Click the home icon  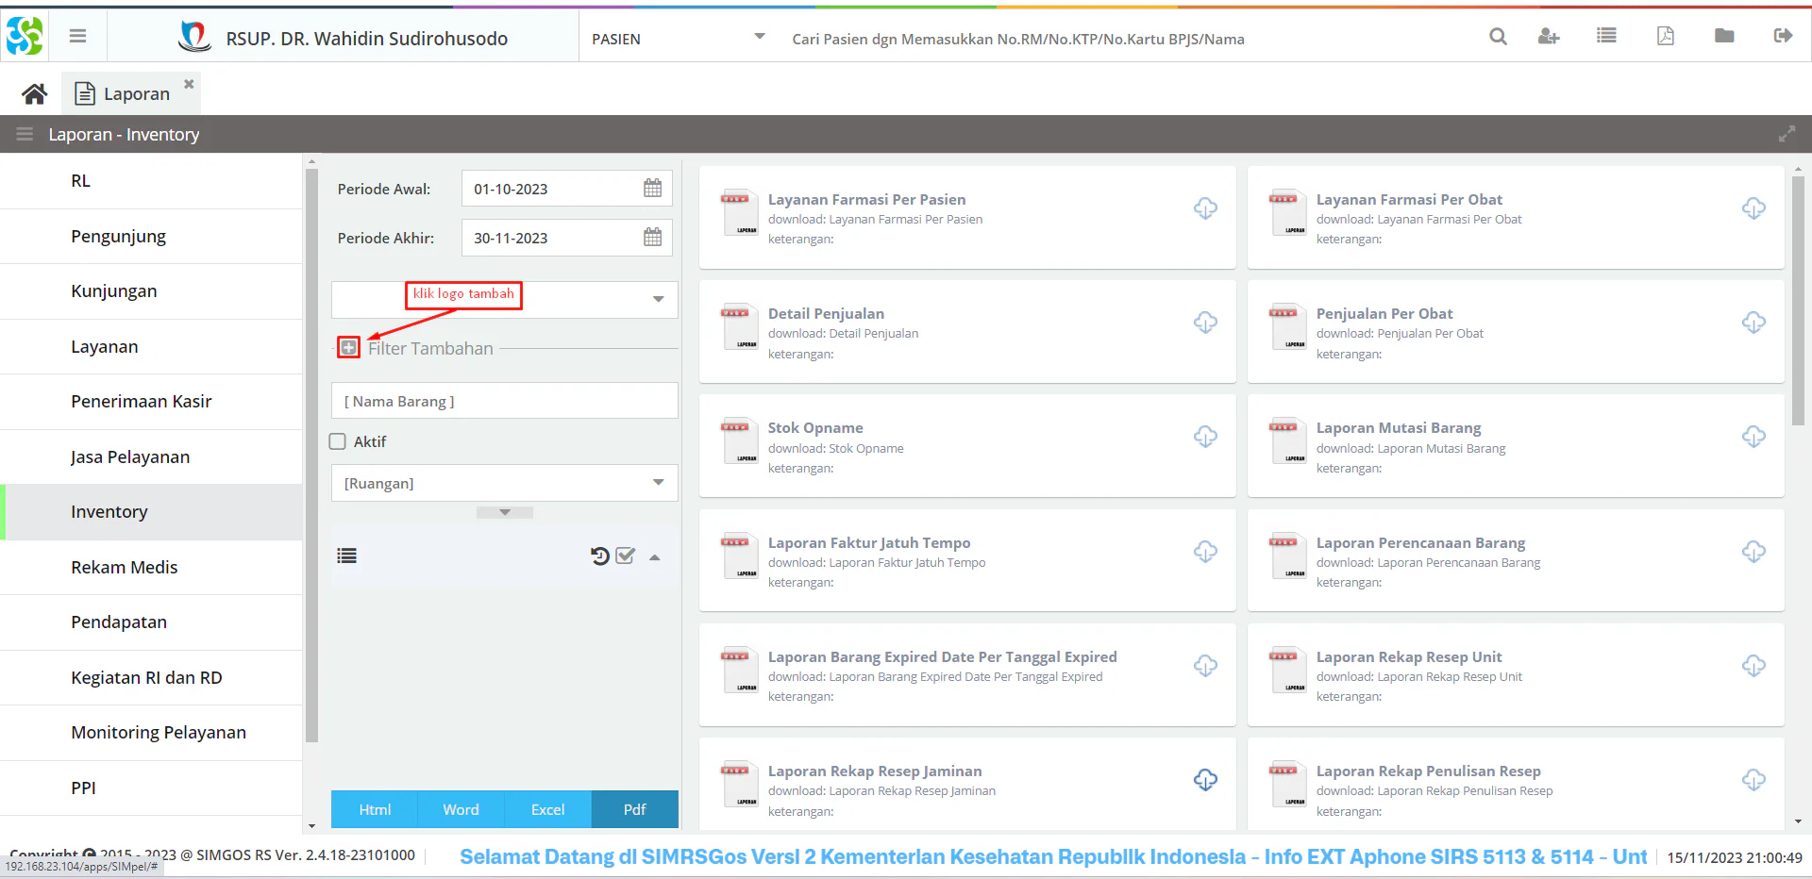(35, 93)
